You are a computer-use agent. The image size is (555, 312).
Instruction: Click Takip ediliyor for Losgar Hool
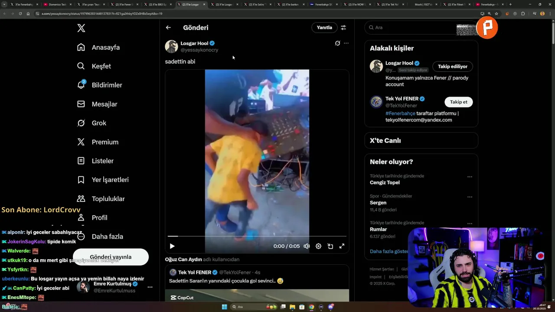[453, 66]
